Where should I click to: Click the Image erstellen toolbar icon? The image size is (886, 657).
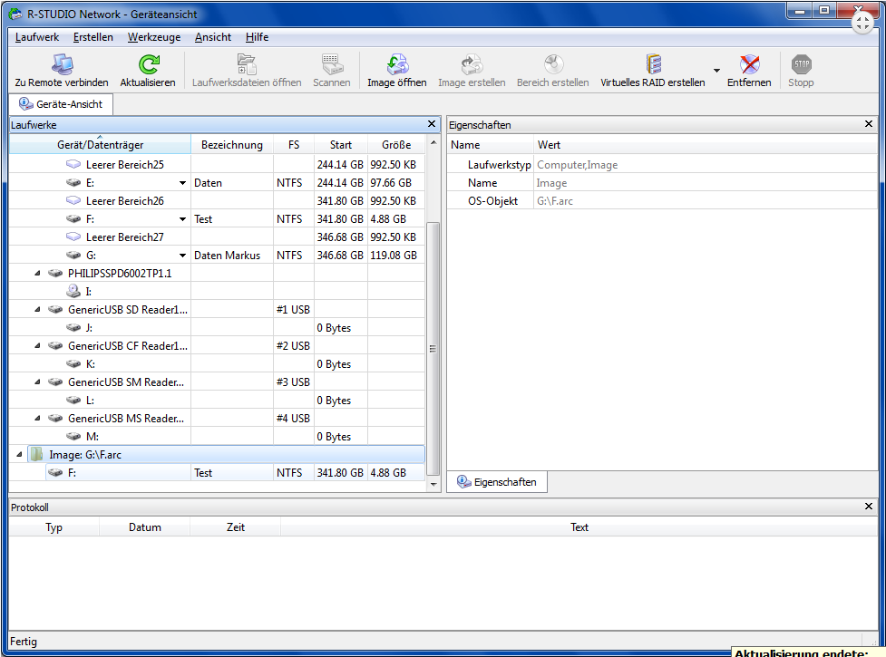coord(472,64)
